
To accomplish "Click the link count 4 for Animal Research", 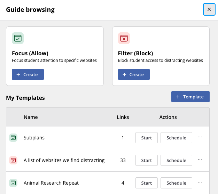I will pos(123,183).
